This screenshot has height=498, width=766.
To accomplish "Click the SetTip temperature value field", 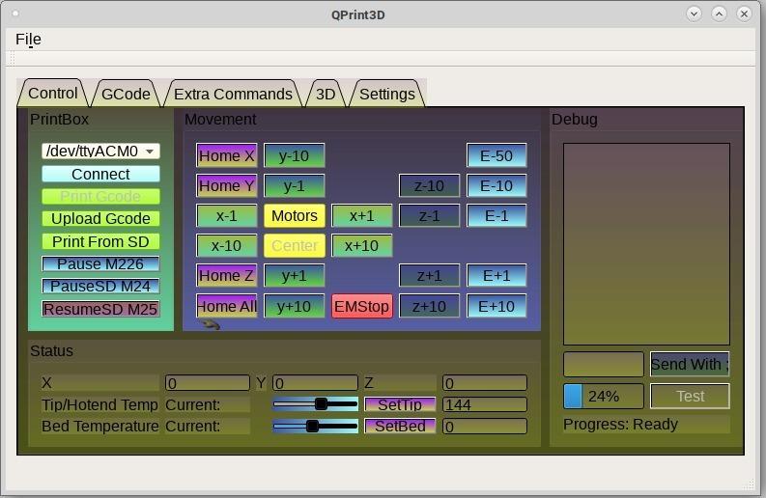I will coord(484,404).
